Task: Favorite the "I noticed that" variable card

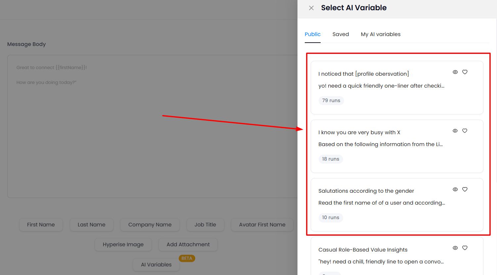Action: (465, 72)
